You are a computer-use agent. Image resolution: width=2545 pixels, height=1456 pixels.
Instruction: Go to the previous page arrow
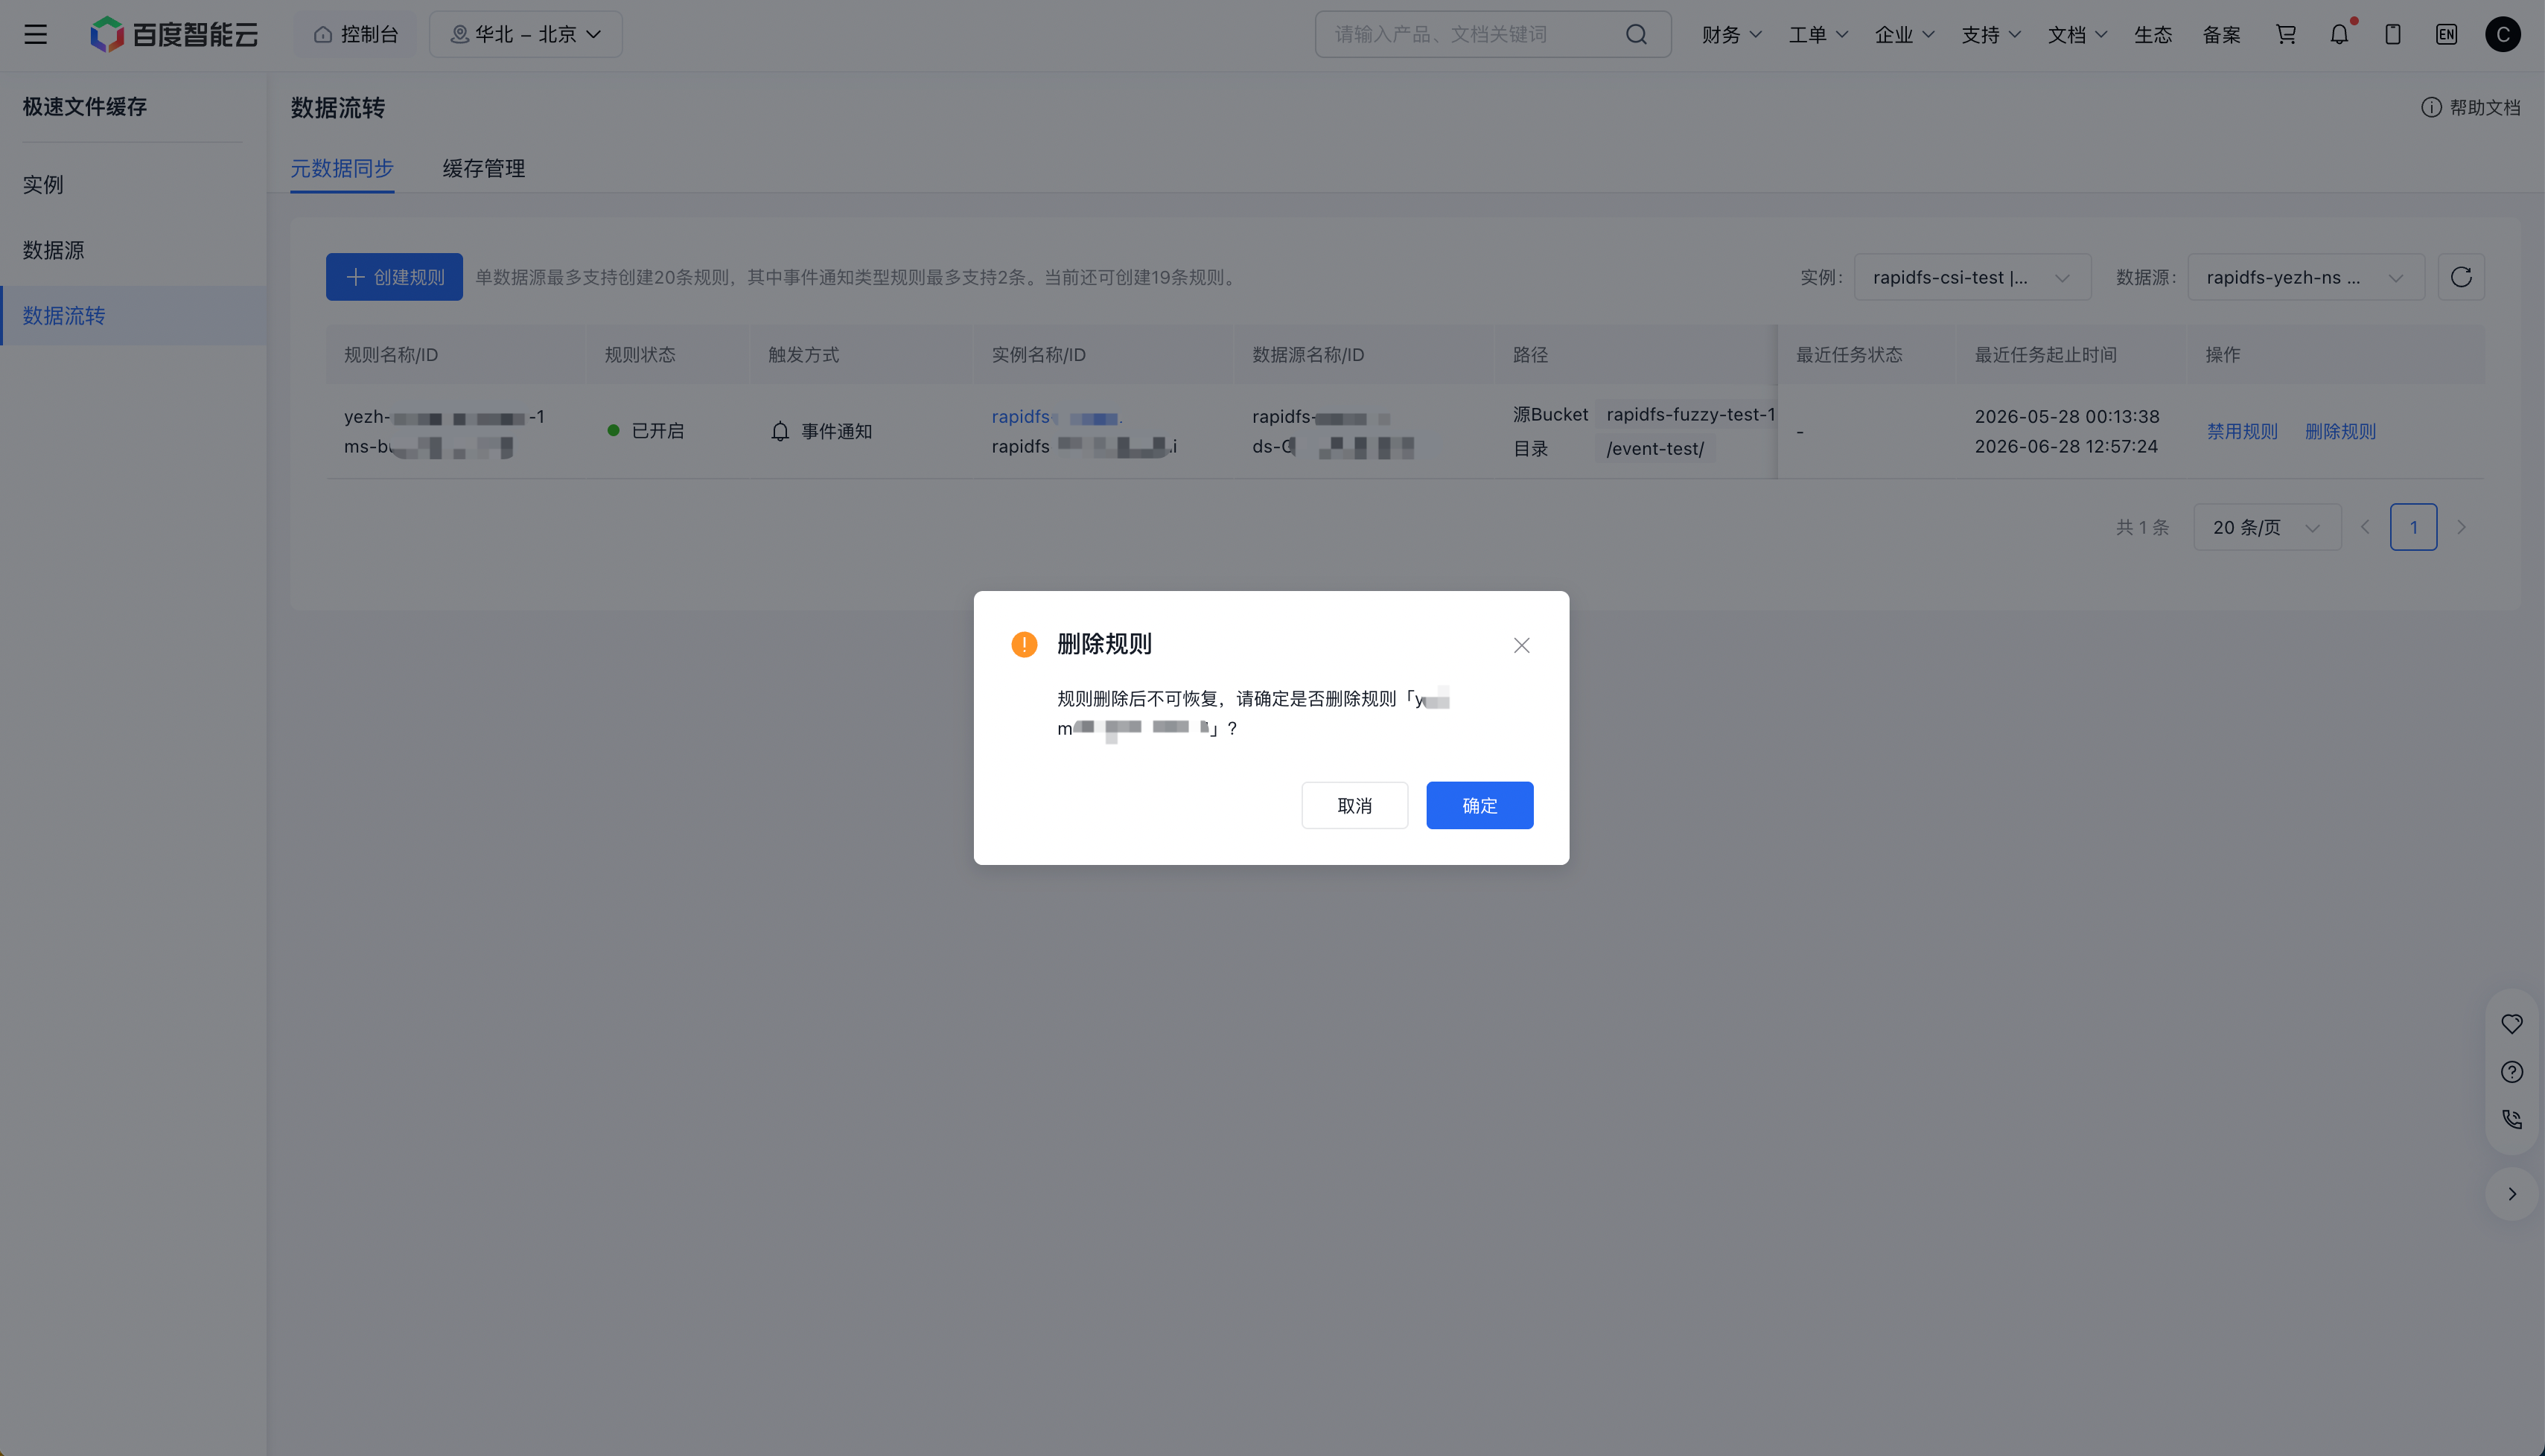[x=2365, y=527]
